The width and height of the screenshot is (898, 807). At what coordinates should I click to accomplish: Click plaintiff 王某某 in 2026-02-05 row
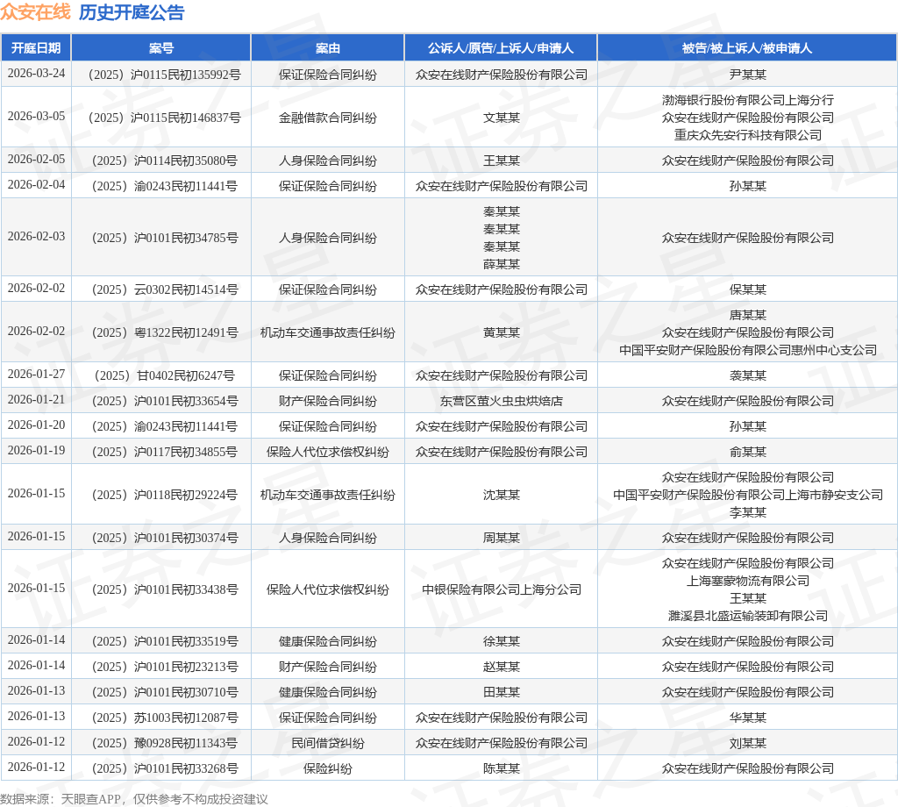(501, 161)
